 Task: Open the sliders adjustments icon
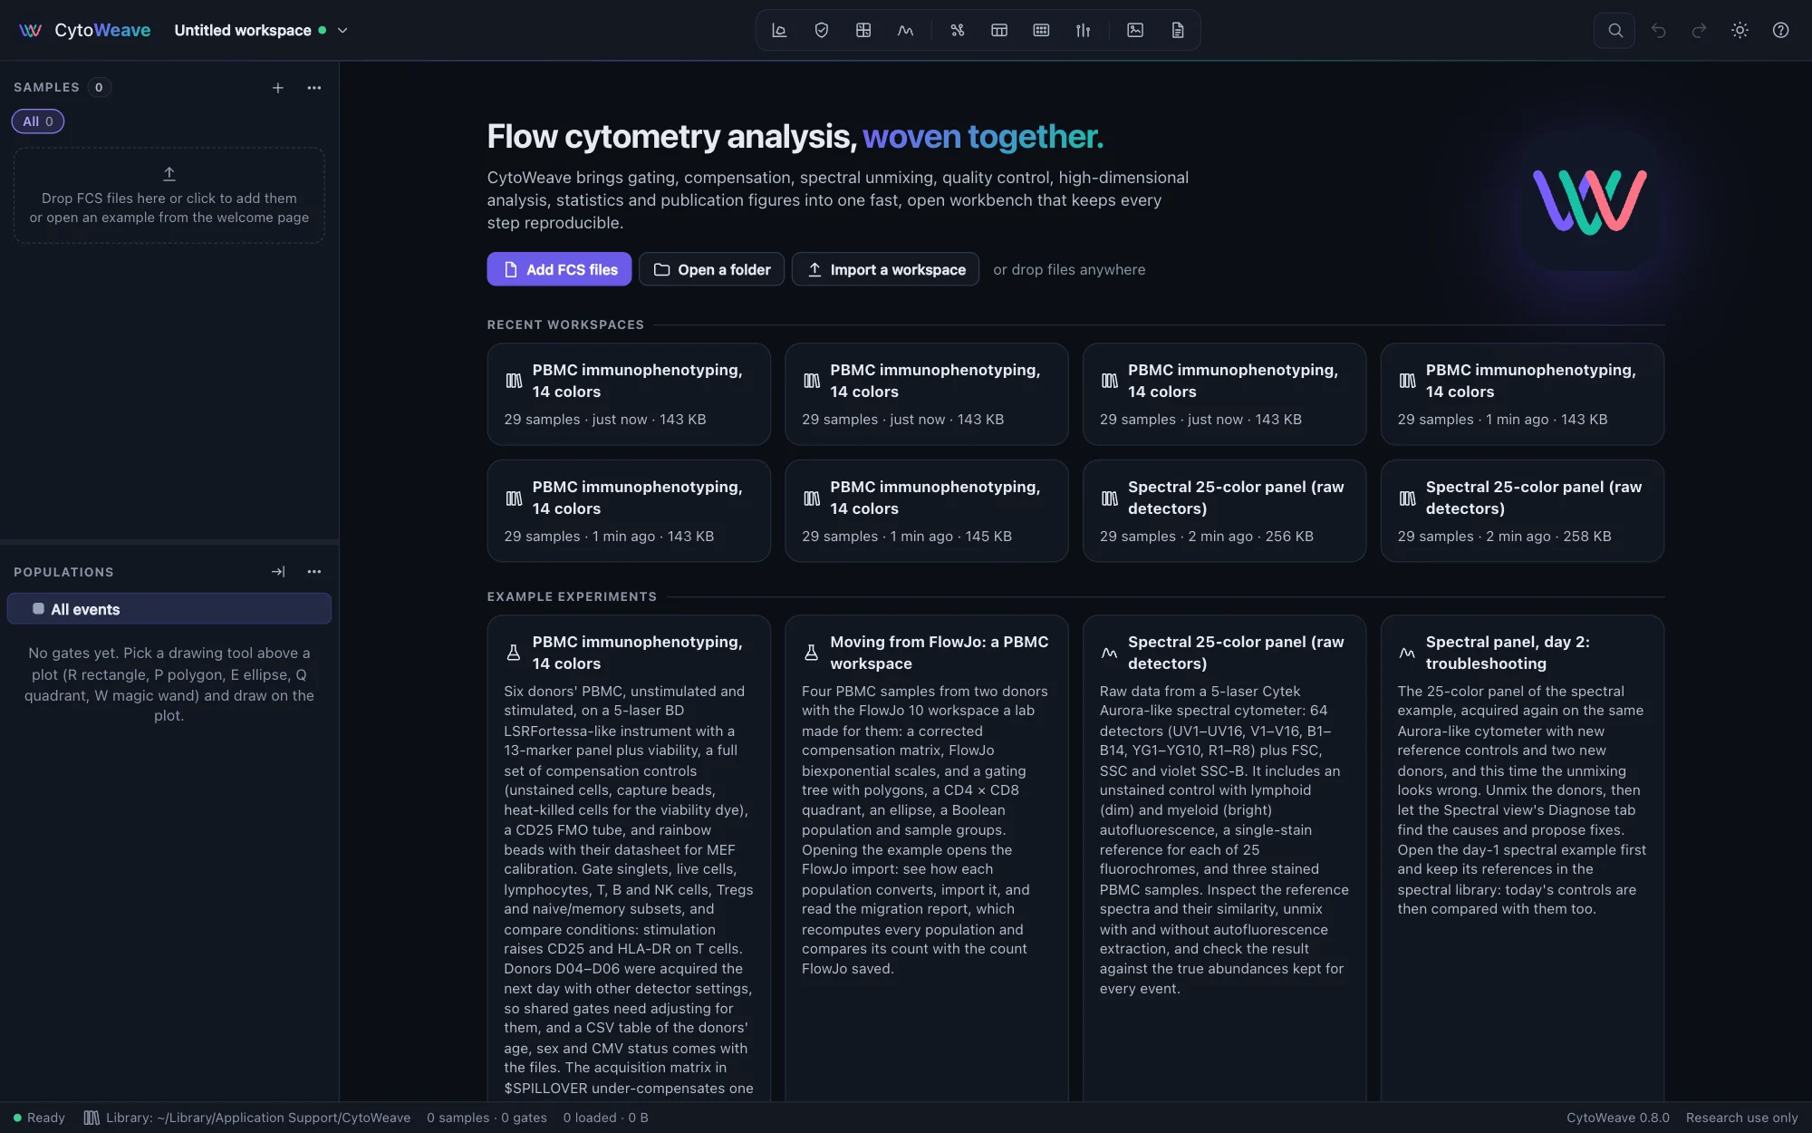click(1083, 30)
